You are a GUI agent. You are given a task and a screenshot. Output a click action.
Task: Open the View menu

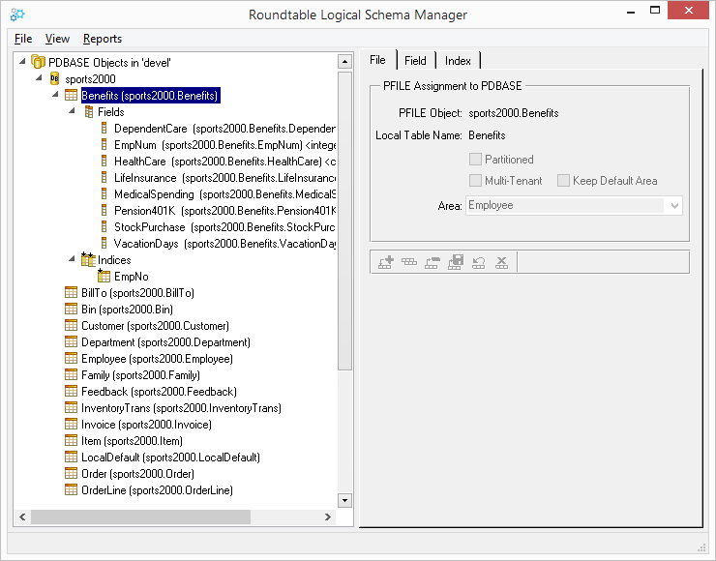pyautogui.click(x=57, y=39)
